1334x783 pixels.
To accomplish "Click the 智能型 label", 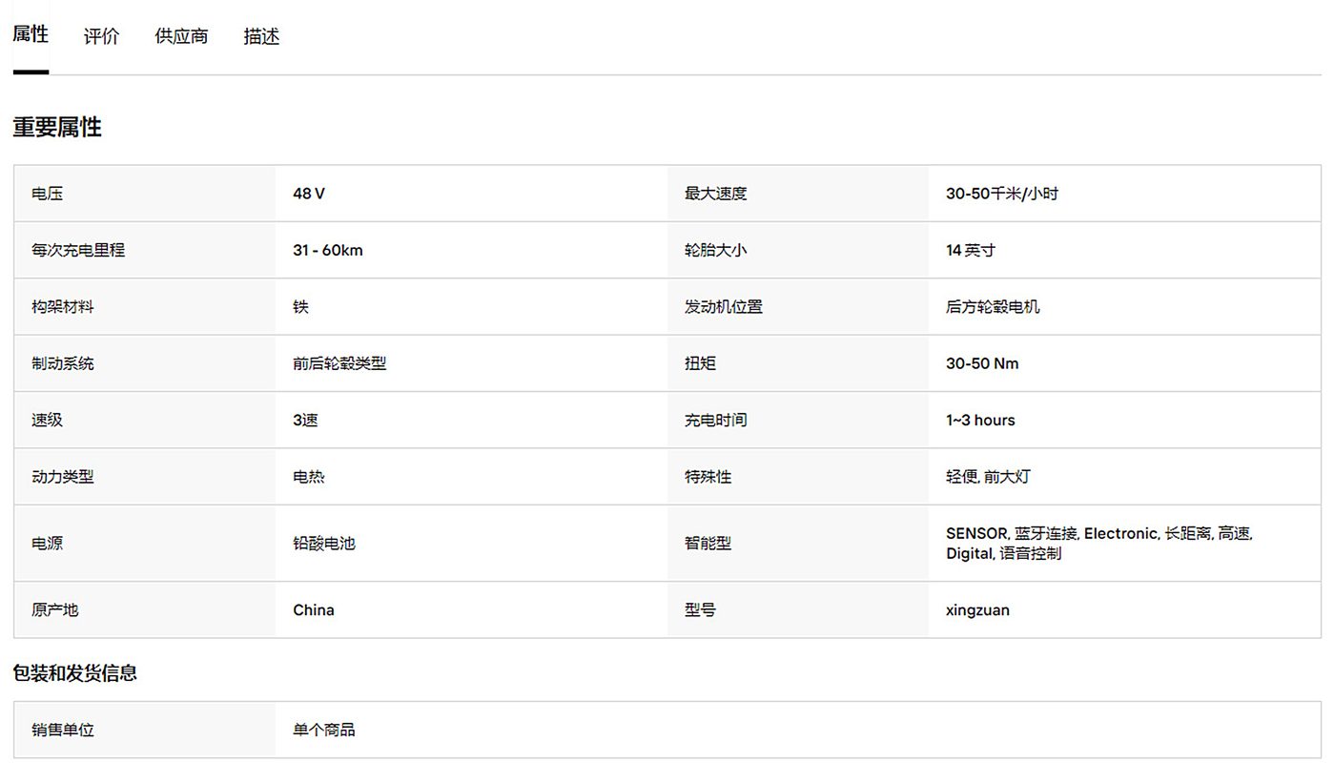I will pyautogui.click(x=708, y=544).
